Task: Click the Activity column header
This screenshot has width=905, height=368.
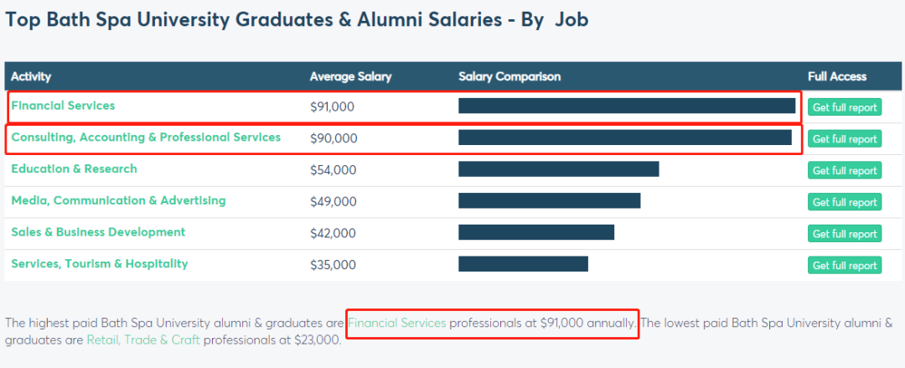Action: [x=31, y=76]
